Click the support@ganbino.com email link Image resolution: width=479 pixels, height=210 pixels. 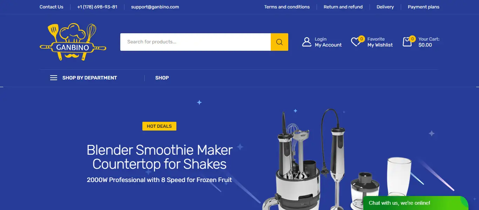155,7
